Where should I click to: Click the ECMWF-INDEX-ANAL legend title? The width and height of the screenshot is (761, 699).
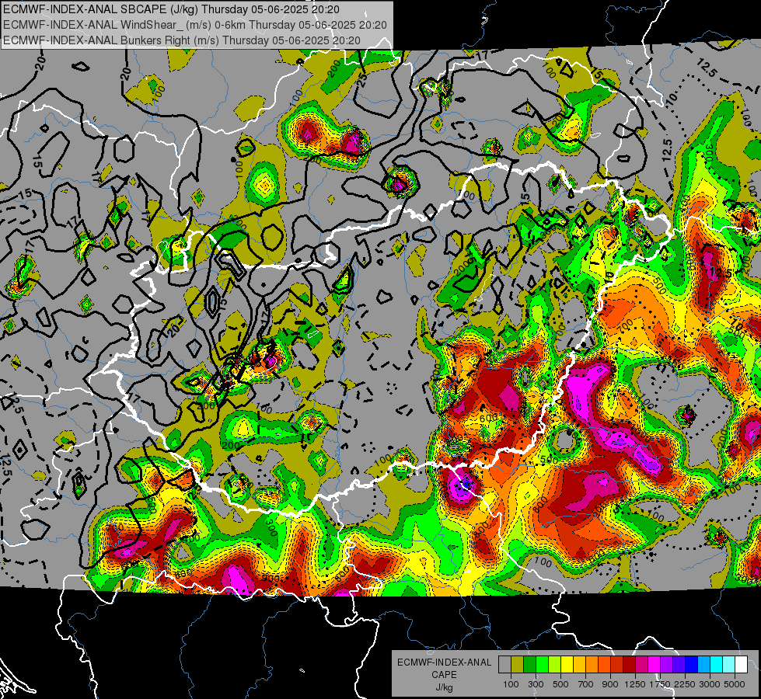[444, 662]
